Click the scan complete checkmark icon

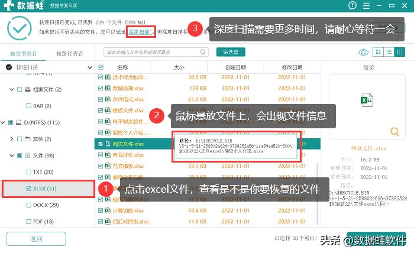[20, 28]
